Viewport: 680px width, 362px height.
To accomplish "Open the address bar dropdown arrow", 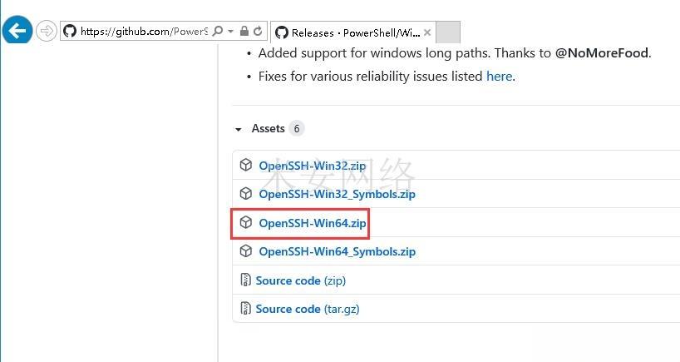I will [231, 31].
